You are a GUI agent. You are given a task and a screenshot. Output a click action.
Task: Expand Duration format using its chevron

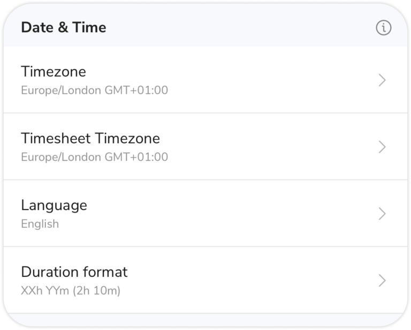pos(382,280)
